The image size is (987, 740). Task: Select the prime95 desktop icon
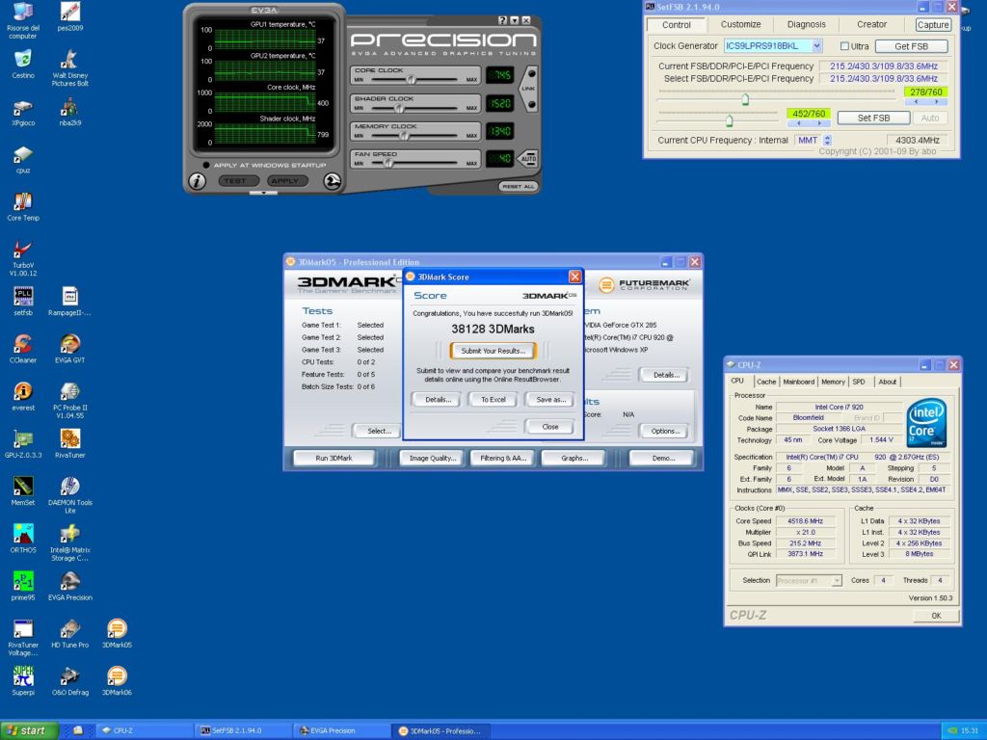pos(23,586)
